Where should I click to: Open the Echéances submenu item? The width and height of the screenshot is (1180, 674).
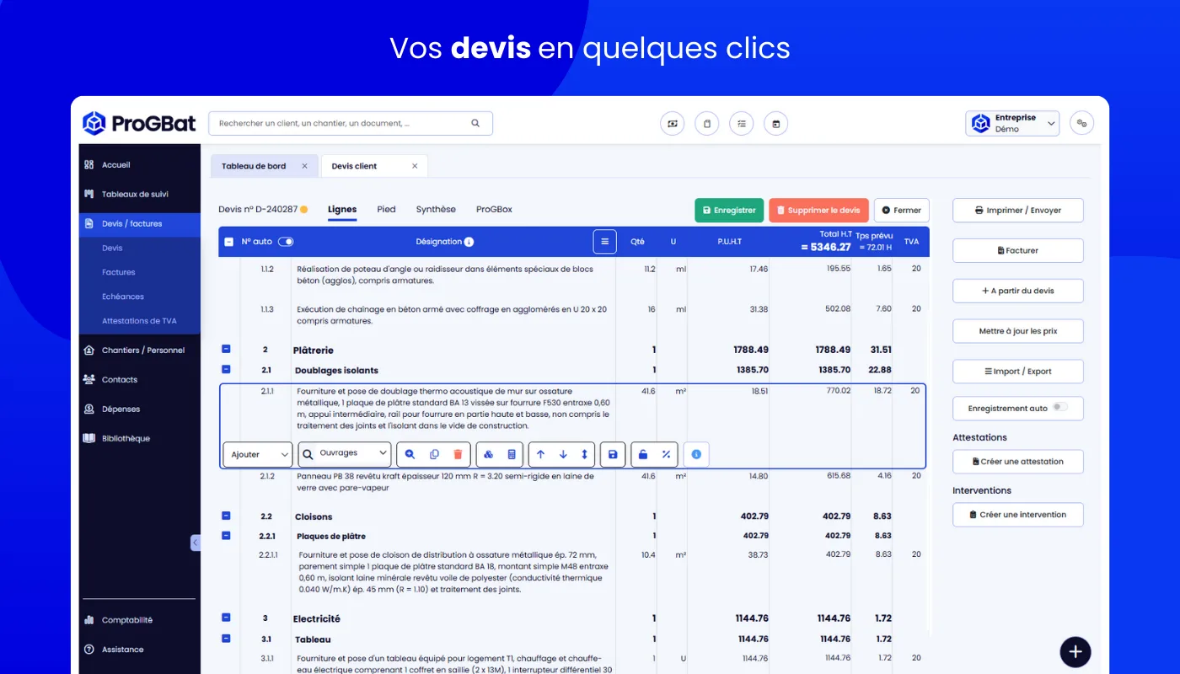[x=123, y=297]
